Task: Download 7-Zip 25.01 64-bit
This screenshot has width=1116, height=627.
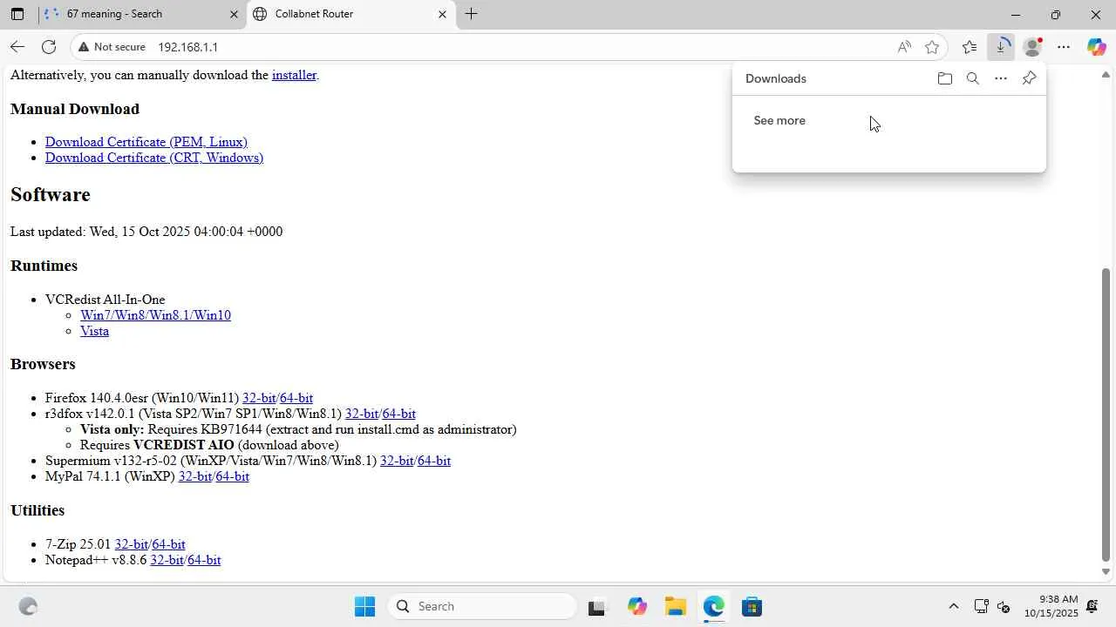Action: pos(169,544)
